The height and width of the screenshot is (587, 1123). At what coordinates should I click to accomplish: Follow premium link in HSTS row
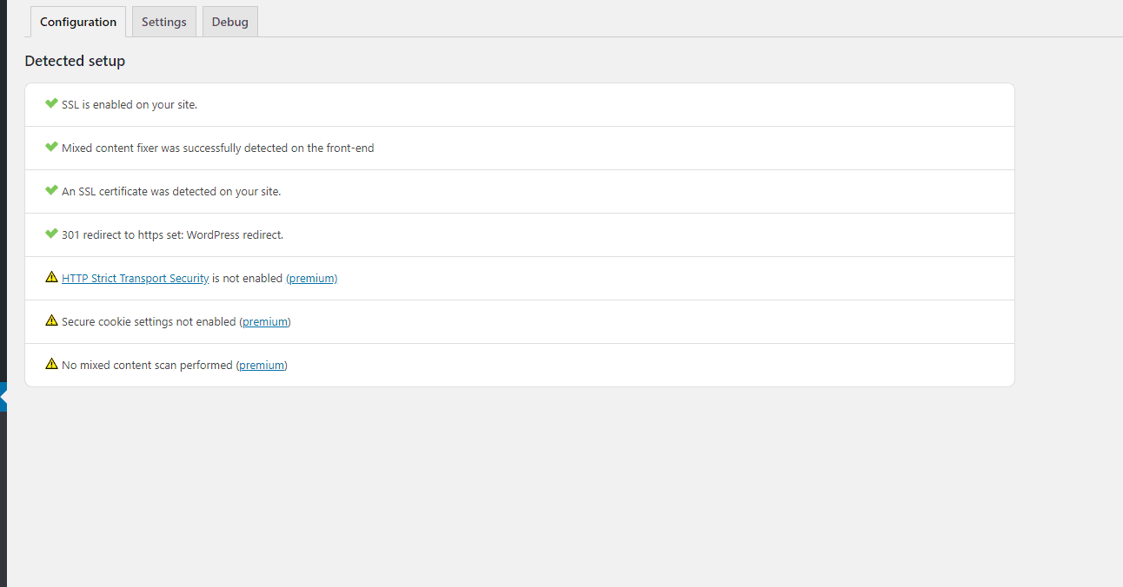(311, 279)
